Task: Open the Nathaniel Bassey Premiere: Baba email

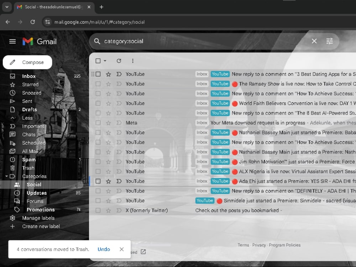Action: click(x=222, y=132)
